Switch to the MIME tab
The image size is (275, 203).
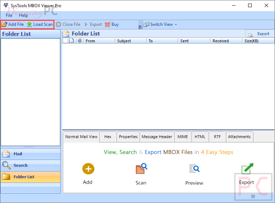(x=183, y=137)
